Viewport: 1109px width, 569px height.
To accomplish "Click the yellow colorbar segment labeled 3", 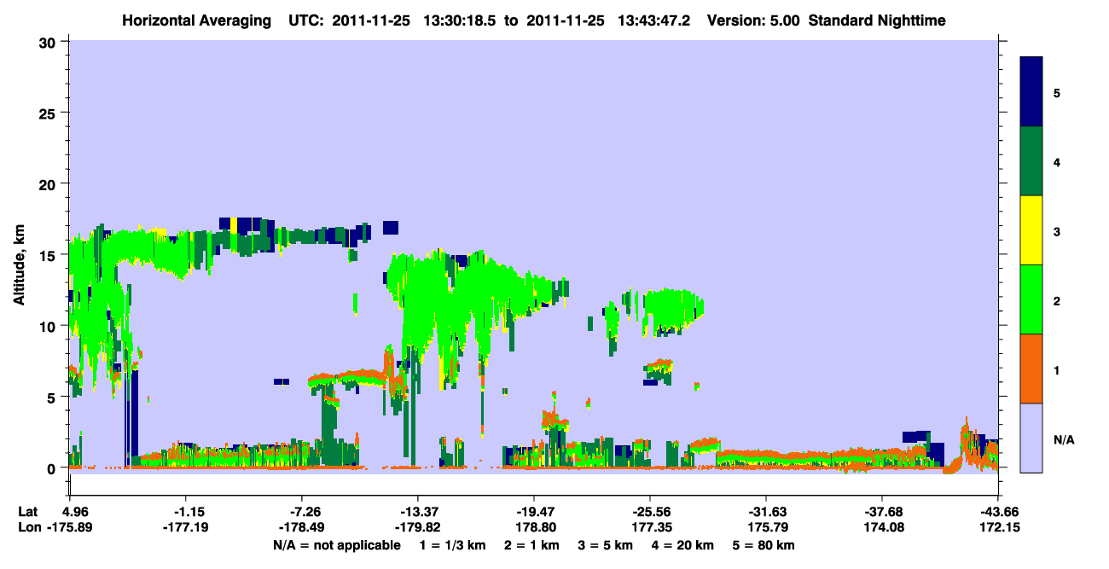I will click(1031, 230).
